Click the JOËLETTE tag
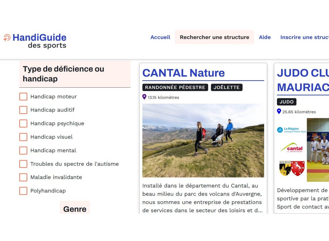 pos(227,87)
